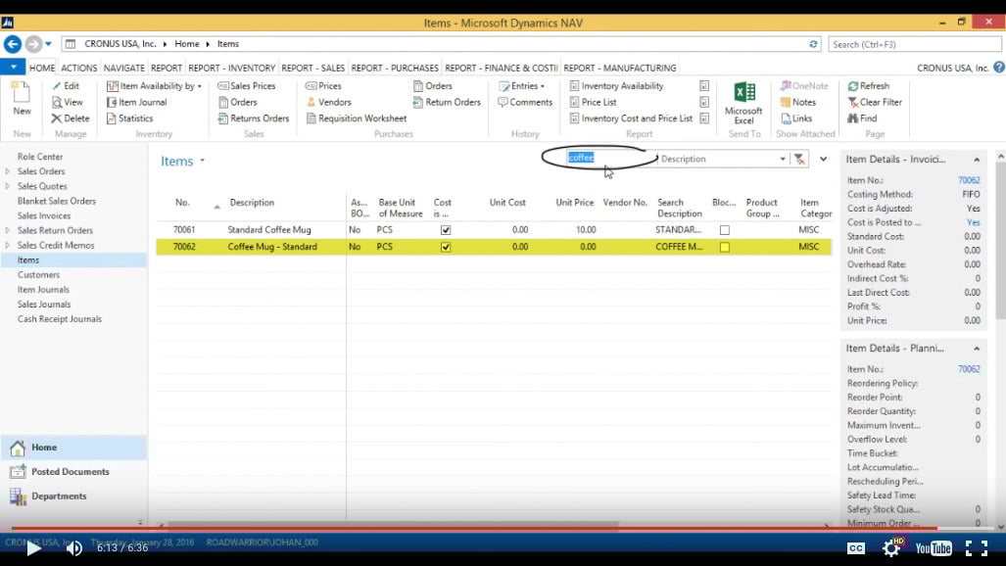Image resolution: width=1006 pixels, height=566 pixels.
Task: Open the application menu dropdown
Action: [x=13, y=67]
